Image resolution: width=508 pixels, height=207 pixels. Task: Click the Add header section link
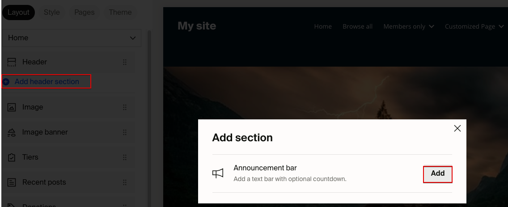[x=47, y=82]
